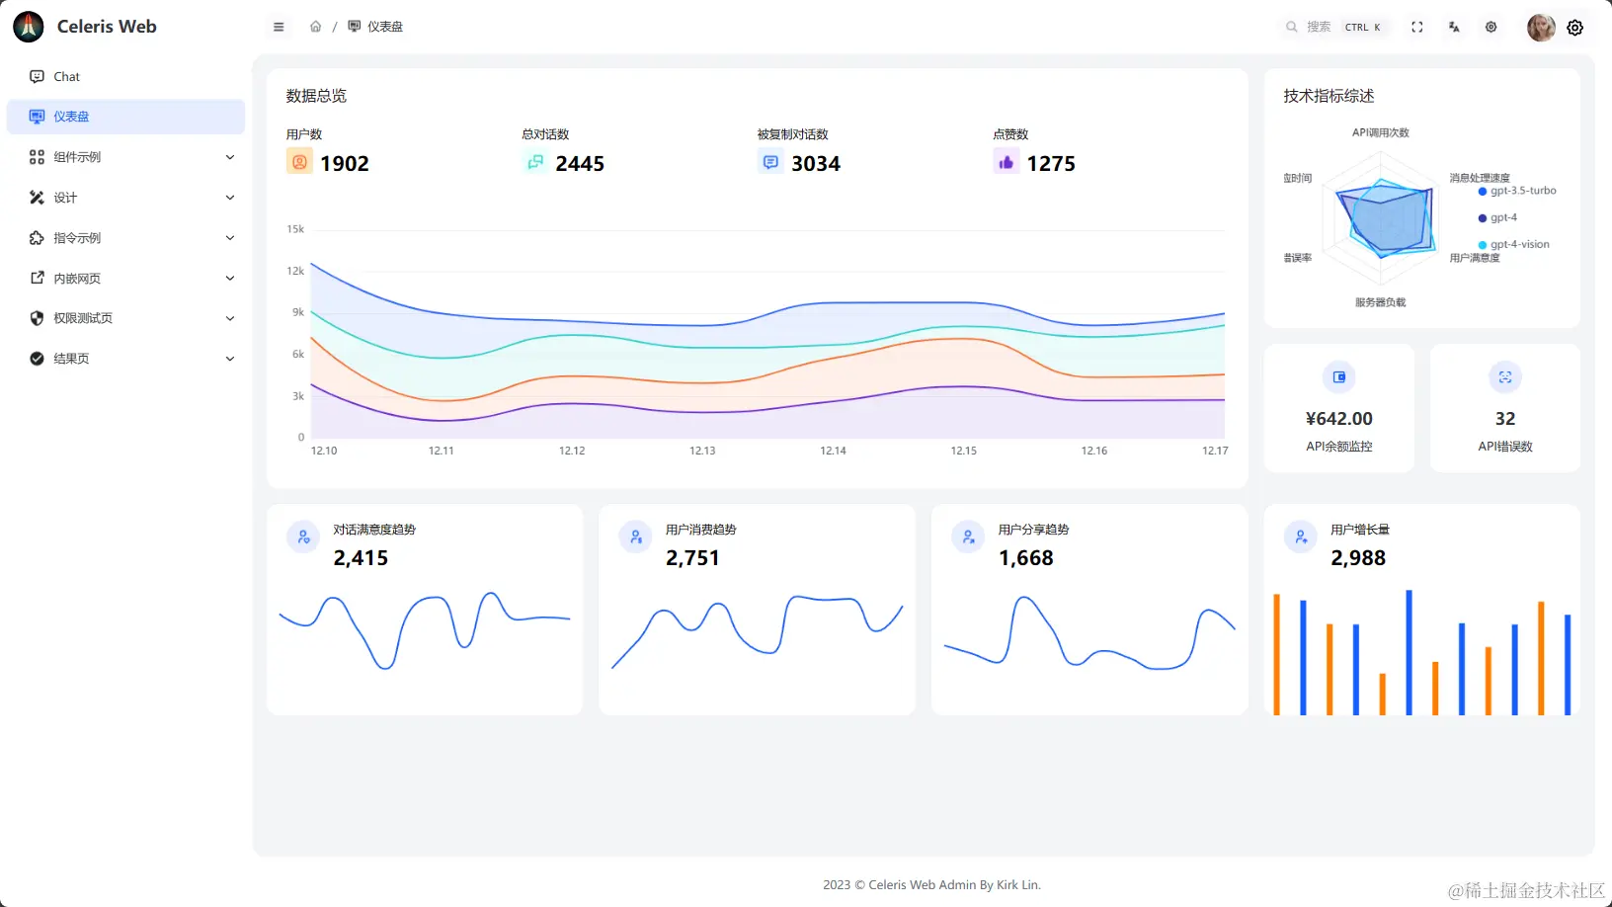1612x907 pixels.
Task: Click the footer copyright text
Action: (x=931, y=885)
